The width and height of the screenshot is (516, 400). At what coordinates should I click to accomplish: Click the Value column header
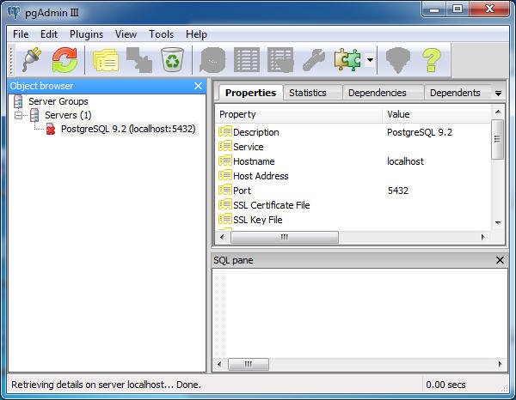(436, 114)
